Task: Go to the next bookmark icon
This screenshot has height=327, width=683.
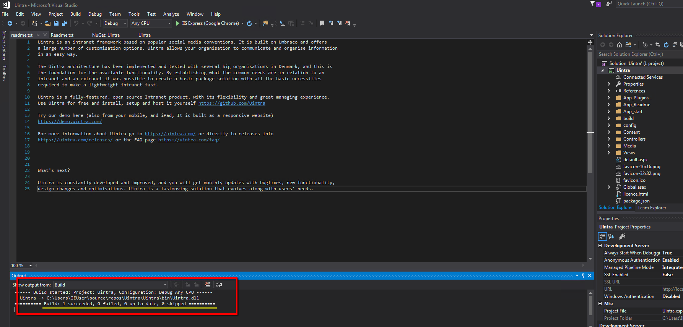Action: click(339, 23)
